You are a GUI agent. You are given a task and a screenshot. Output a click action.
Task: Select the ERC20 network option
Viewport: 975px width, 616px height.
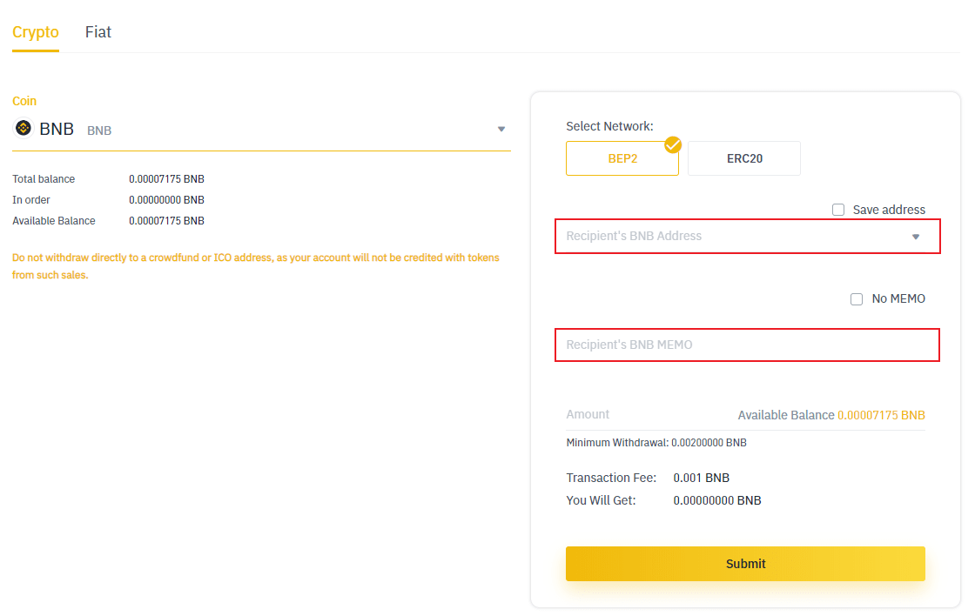click(744, 158)
